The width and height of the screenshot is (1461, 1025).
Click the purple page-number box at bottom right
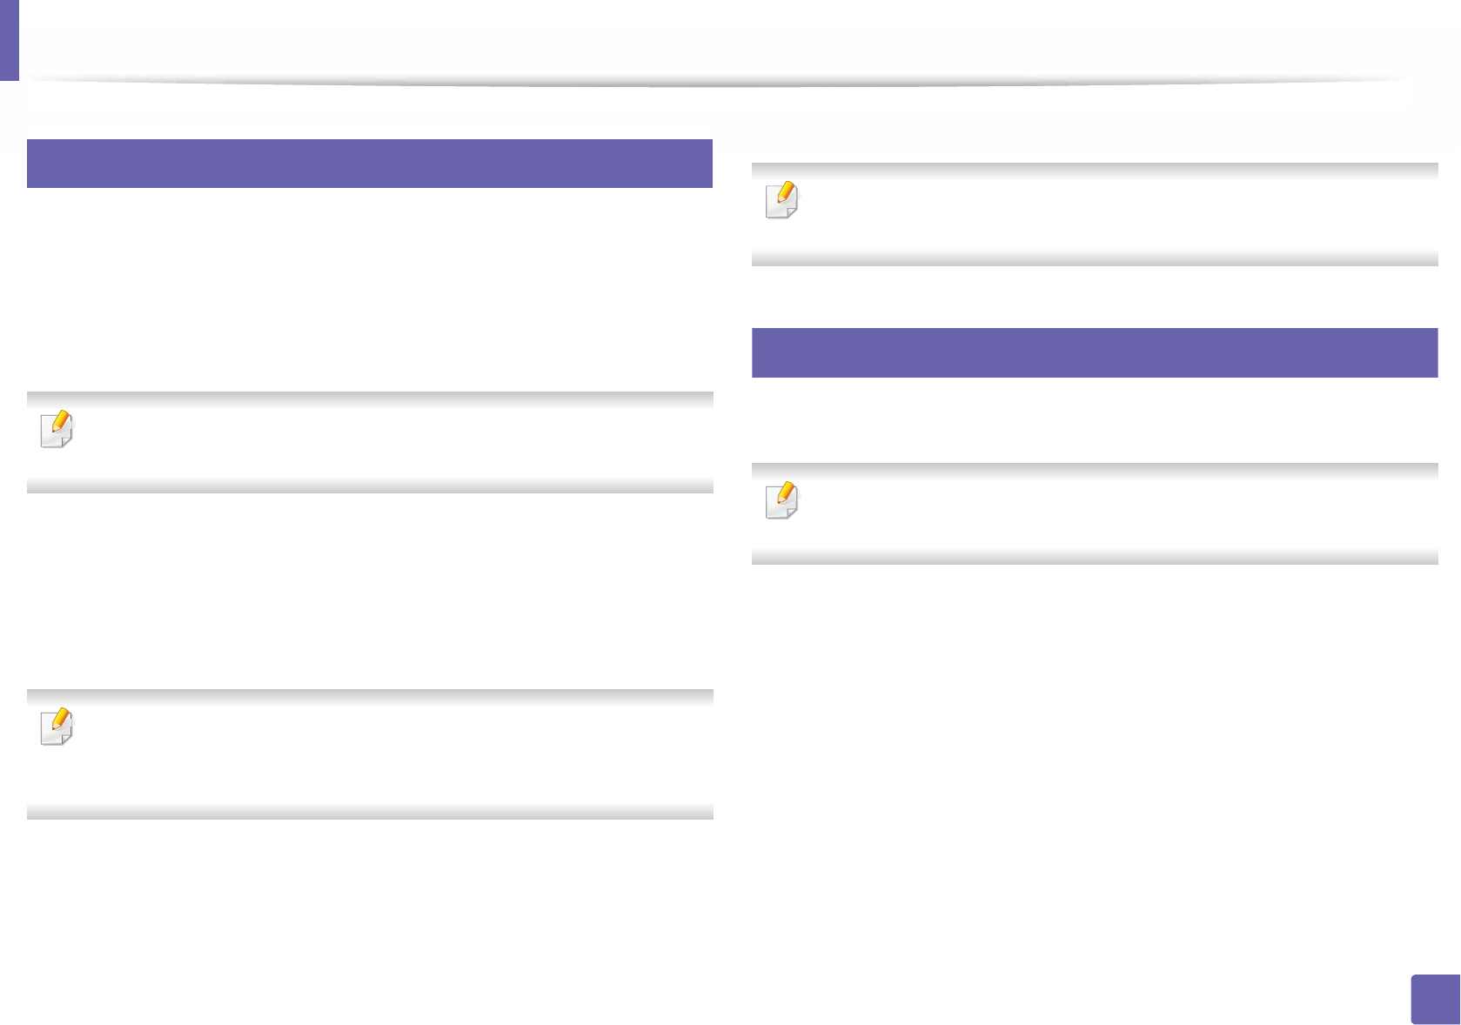(x=1435, y=999)
